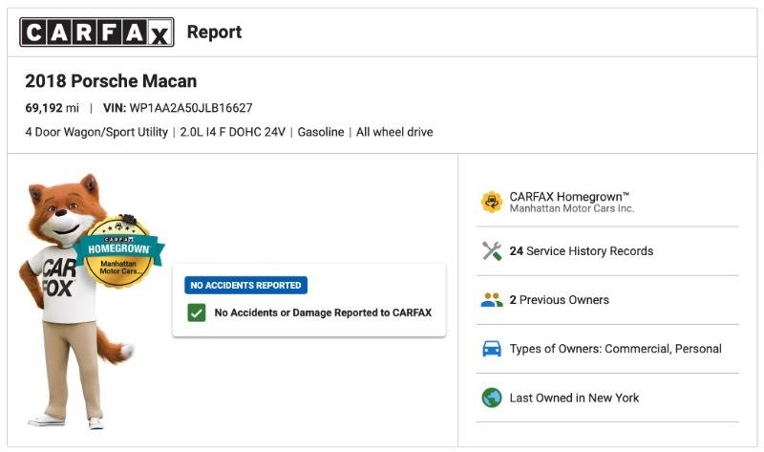764x452 pixels.
Task: Click the Report header text
Action: point(214,32)
